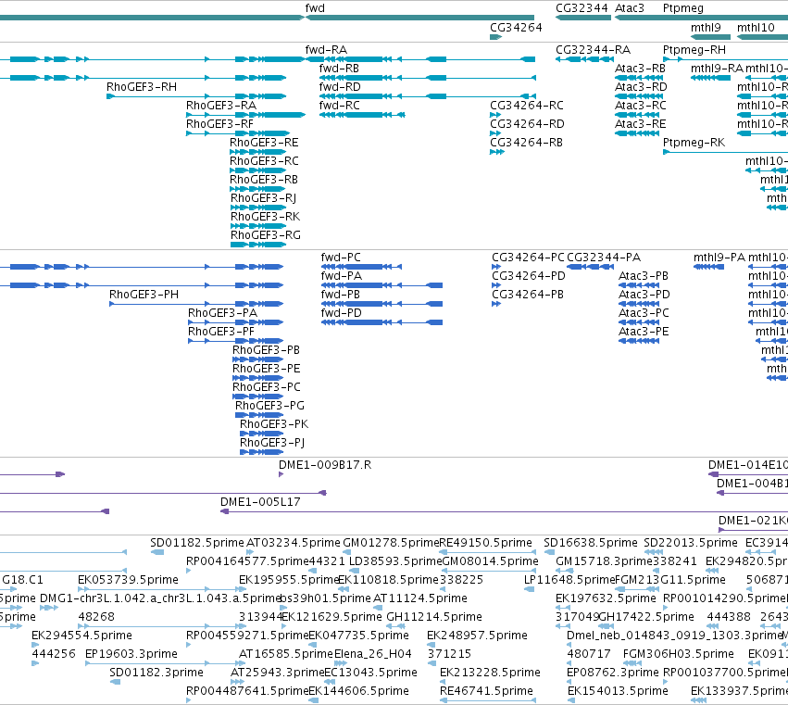Select the CG32344-PA protein label
Image resolution: width=788 pixels, height=705 pixels.
604,258
